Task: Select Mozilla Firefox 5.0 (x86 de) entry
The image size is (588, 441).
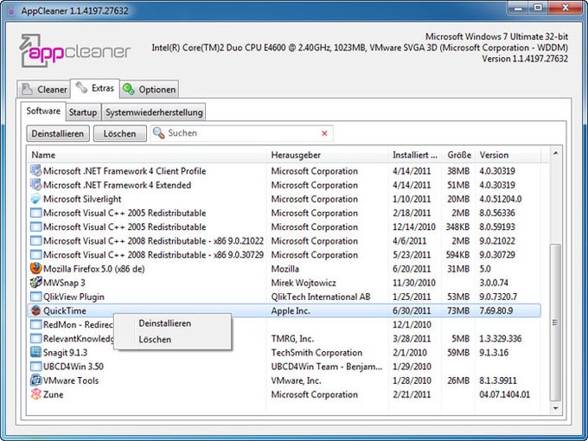Action: click(93, 269)
